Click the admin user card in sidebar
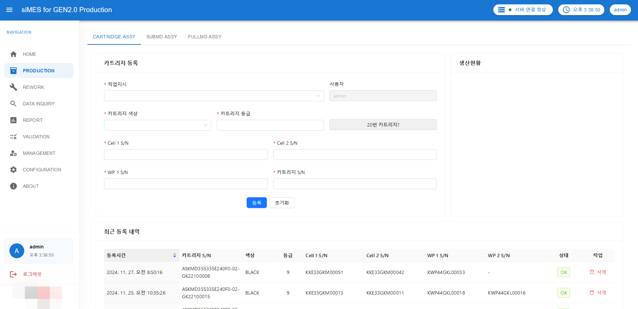 (39, 251)
